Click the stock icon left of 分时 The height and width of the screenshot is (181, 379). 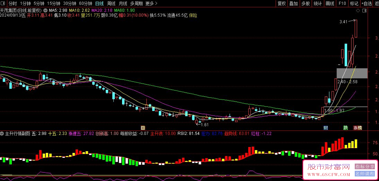point(4,4)
